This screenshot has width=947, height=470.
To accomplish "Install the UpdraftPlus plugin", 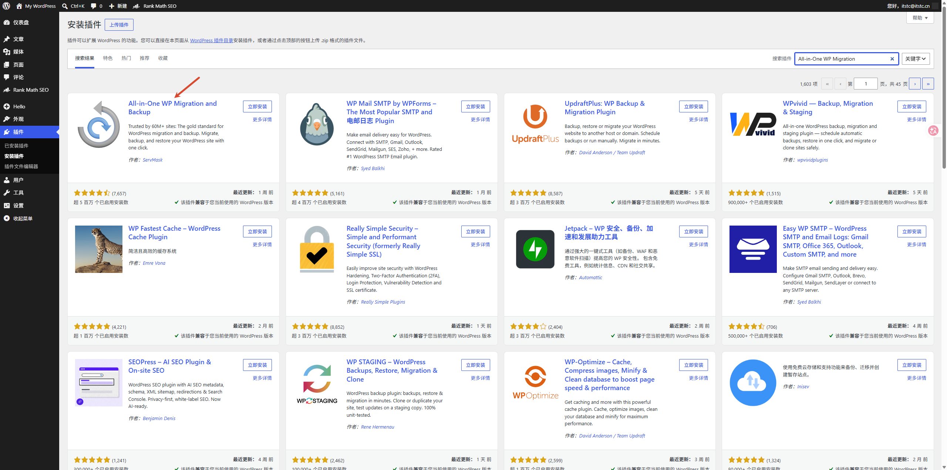I will click(x=694, y=106).
